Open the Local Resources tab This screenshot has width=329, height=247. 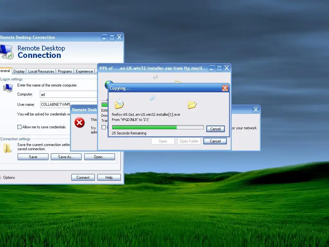coord(41,71)
